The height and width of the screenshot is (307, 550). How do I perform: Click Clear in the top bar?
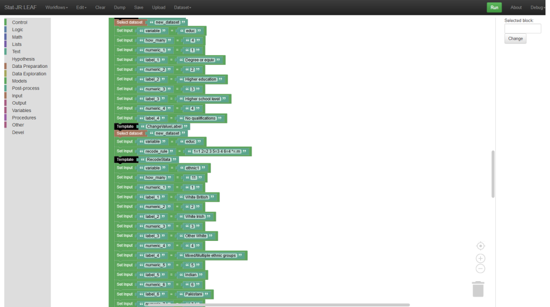[x=100, y=7]
